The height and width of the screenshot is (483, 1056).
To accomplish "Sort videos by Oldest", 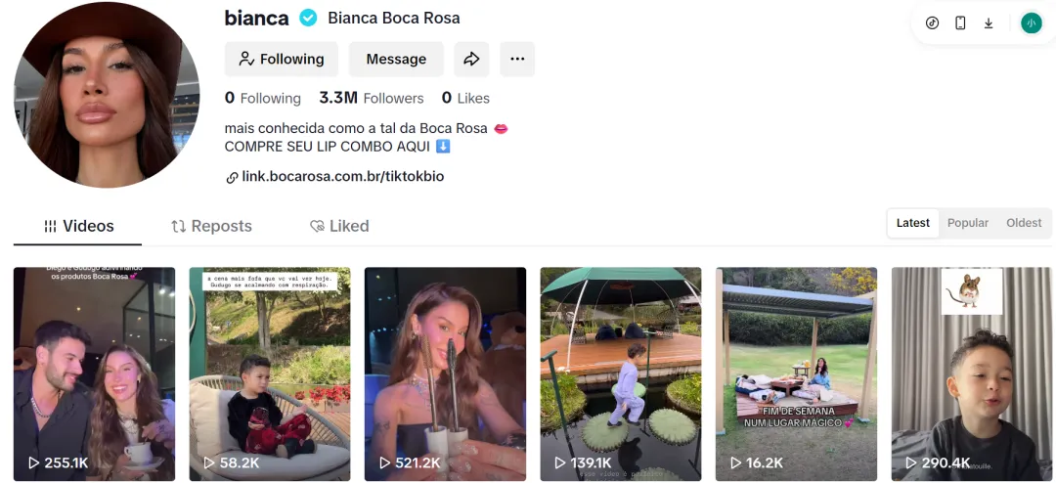I will (1024, 223).
